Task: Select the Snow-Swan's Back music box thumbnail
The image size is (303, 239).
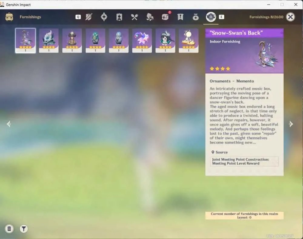Action: 25,41
